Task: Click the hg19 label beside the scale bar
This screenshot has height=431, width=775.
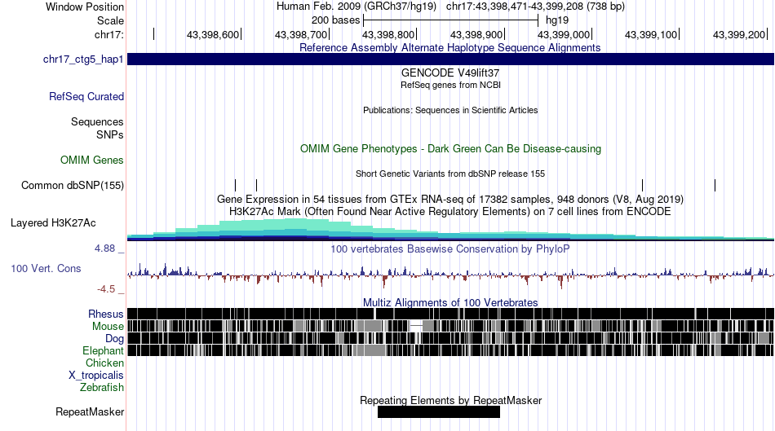Action: [x=557, y=20]
